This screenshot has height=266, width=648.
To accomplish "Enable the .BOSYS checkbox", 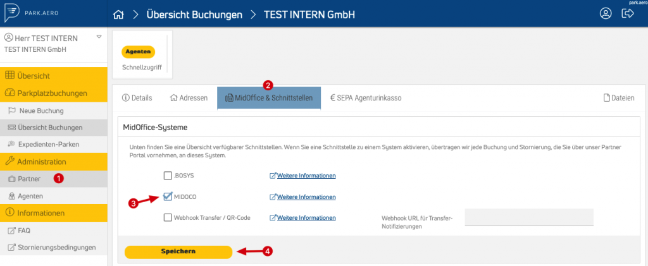I will pos(168,176).
